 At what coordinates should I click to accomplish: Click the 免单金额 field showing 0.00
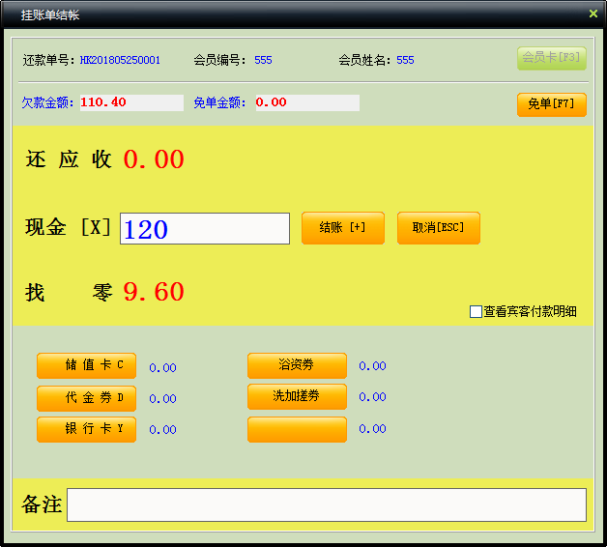coord(306,102)
